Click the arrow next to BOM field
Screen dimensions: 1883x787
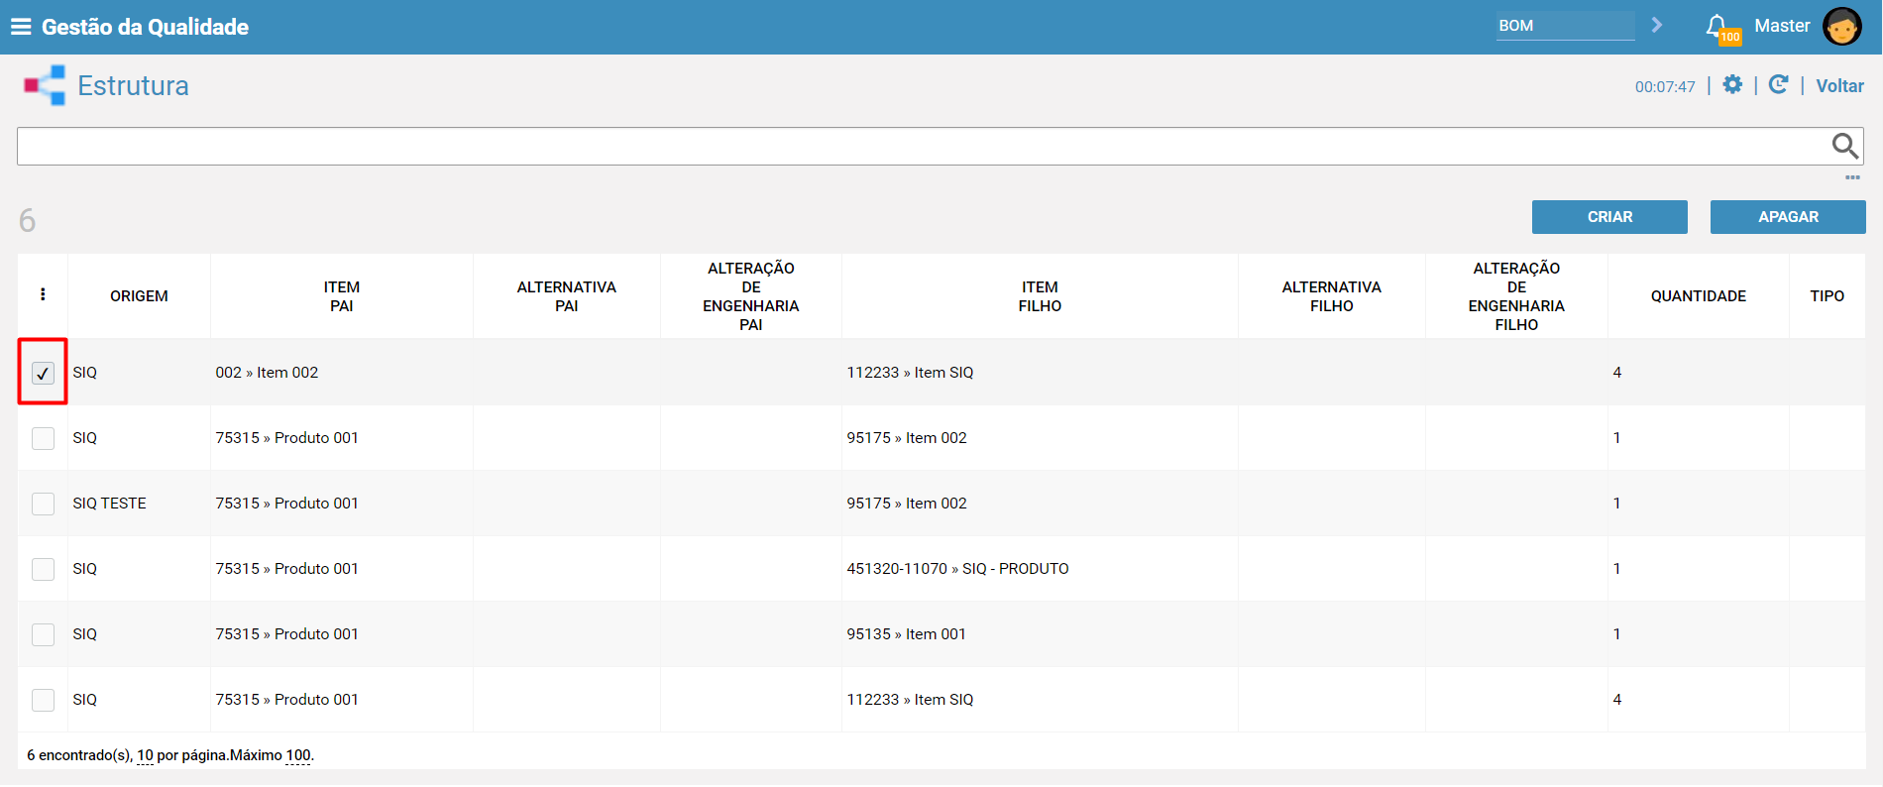[1657, 25]
